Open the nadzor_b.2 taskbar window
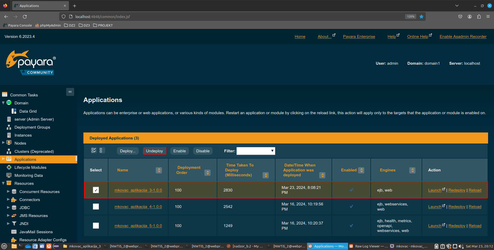The width and height of the screenshot is (494, 250). (x=245, y=246)
